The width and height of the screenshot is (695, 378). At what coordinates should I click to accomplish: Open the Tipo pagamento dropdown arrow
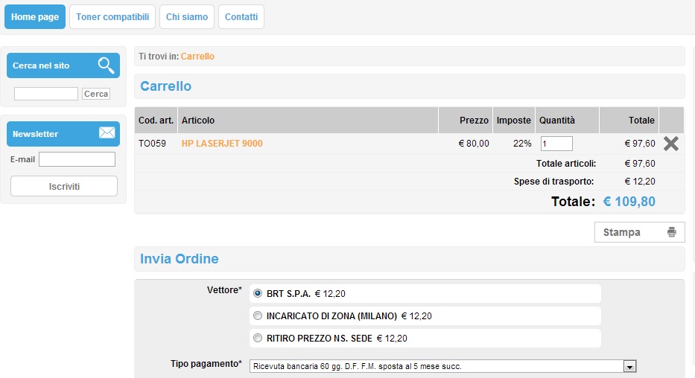(629, 366)
